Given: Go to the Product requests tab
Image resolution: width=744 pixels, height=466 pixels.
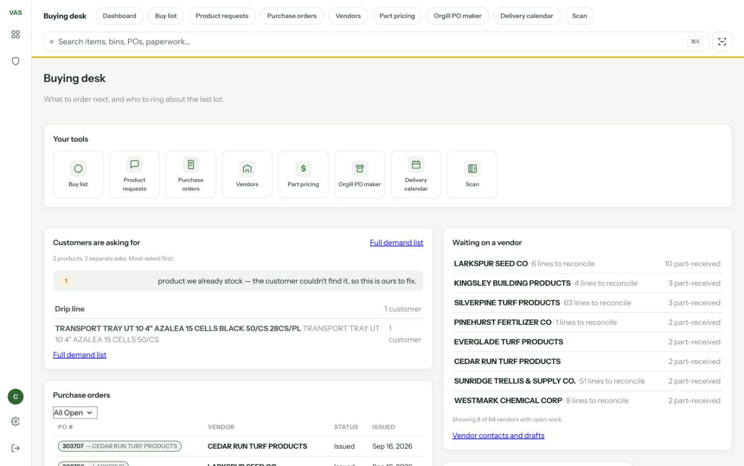Looking at the screenshot, I should click(x=222, y=16).
